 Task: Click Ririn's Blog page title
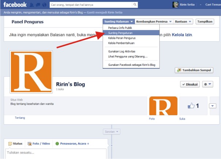pos(71,84)
